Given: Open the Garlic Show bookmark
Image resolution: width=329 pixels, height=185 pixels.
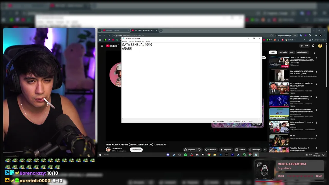Looking at the screenshot, I should pos(290,40).
